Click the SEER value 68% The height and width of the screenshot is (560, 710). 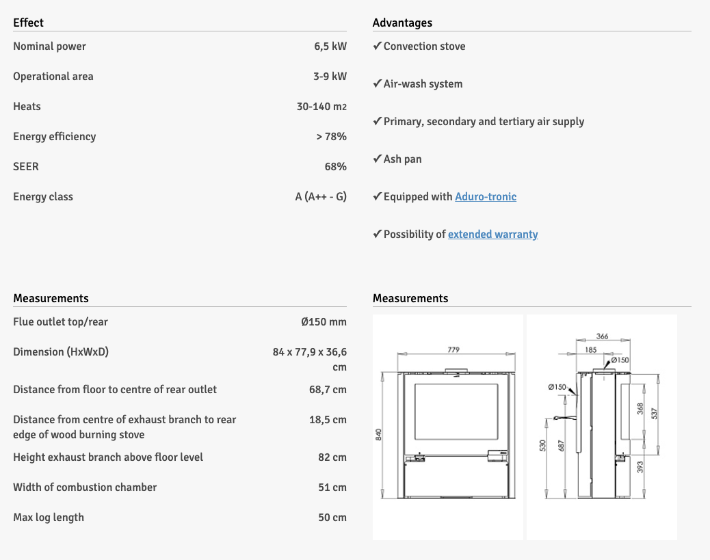pyautogui.click(x=335, y=167)
